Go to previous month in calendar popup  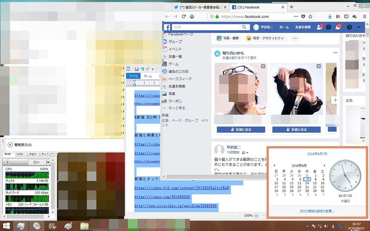tap(274, 165)
